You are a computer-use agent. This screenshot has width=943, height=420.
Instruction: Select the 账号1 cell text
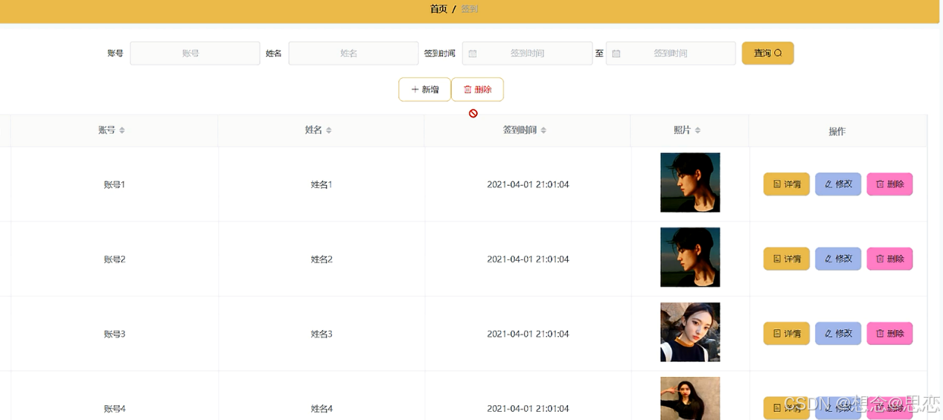[x=115, y=184]
